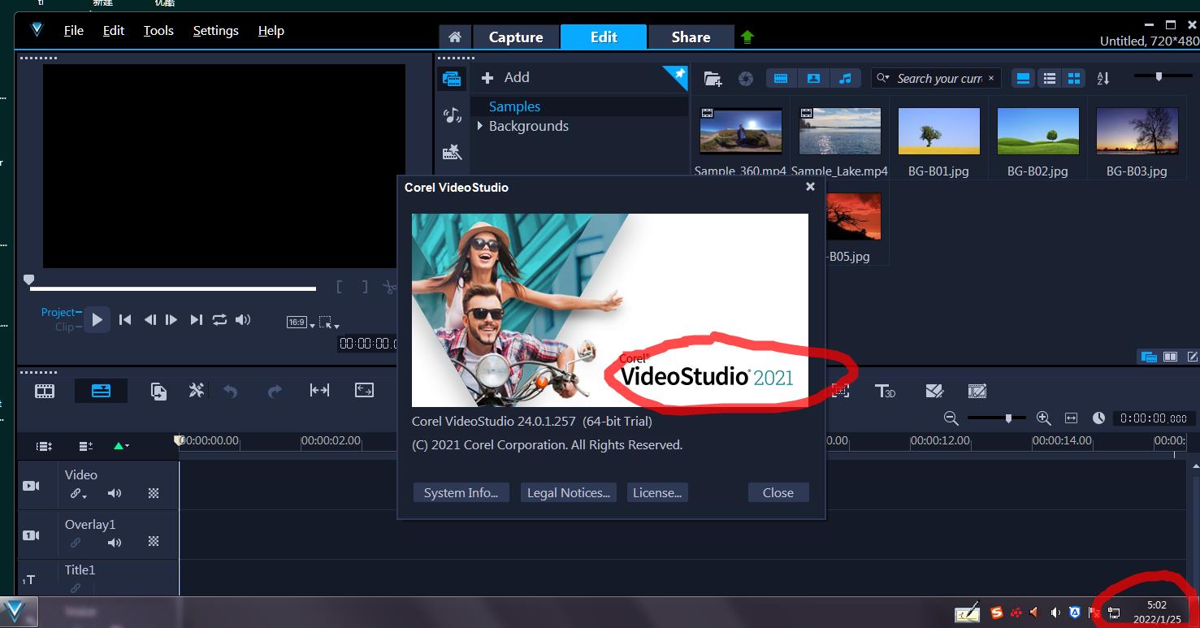
Task: Zoom in the timeline with plus magnifier
Action: [x=1044, y=418]
